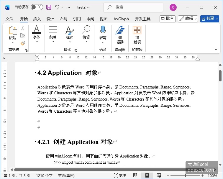Switch to Print Layout view icon

(x=147, y=175)
